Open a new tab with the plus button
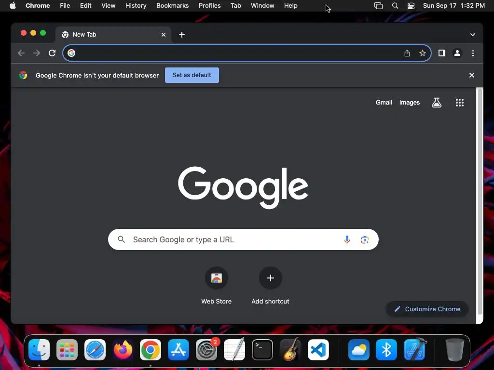The width and height of the screenshot is (494, 370). click(182, 35)
